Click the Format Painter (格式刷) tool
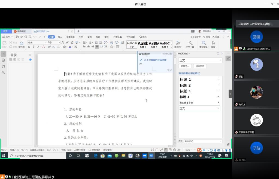279x179 pixels. click(x=21, y=44)
